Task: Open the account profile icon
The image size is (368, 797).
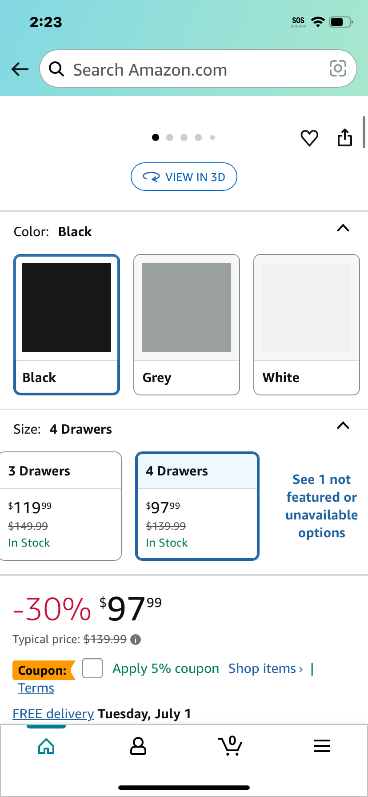Action: click(x=138, y=746)
